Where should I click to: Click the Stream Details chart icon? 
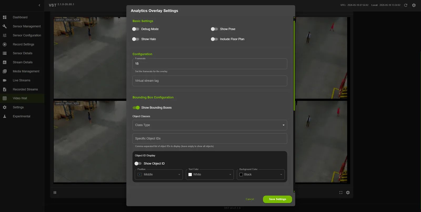pyautogui.click(x=4, y=62)
